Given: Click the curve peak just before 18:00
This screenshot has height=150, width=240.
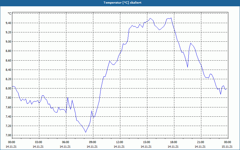Looking at the screenshot, I should click(171, 18).
